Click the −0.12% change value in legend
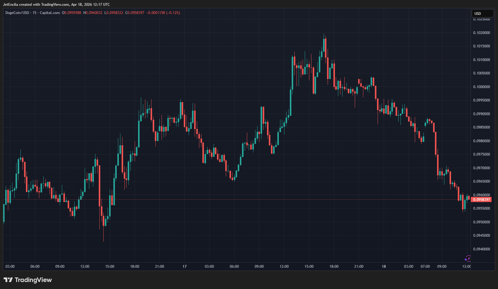This screenshot has height=289, width=498. click(173, 13)
